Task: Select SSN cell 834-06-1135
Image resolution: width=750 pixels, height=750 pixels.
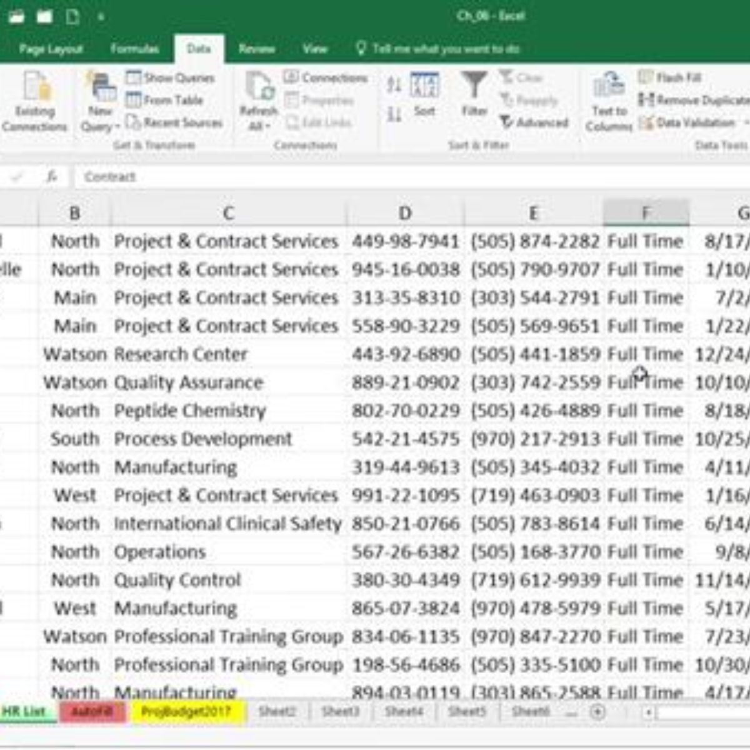Action: pos(405,637)
